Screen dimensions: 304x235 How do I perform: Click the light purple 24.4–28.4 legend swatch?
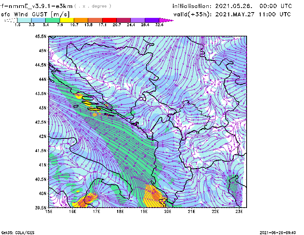(x=138, y=20)
